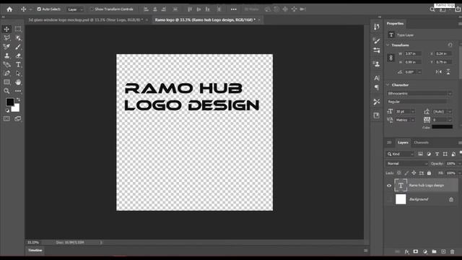462x260 pixels.
Task: Reset the transform in Properties
Action: click(x=450, y=45)
